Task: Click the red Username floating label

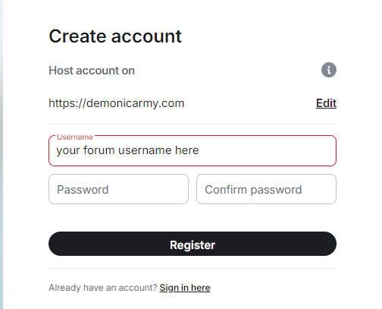Action: pyautogui.click(x=75, y=137)
